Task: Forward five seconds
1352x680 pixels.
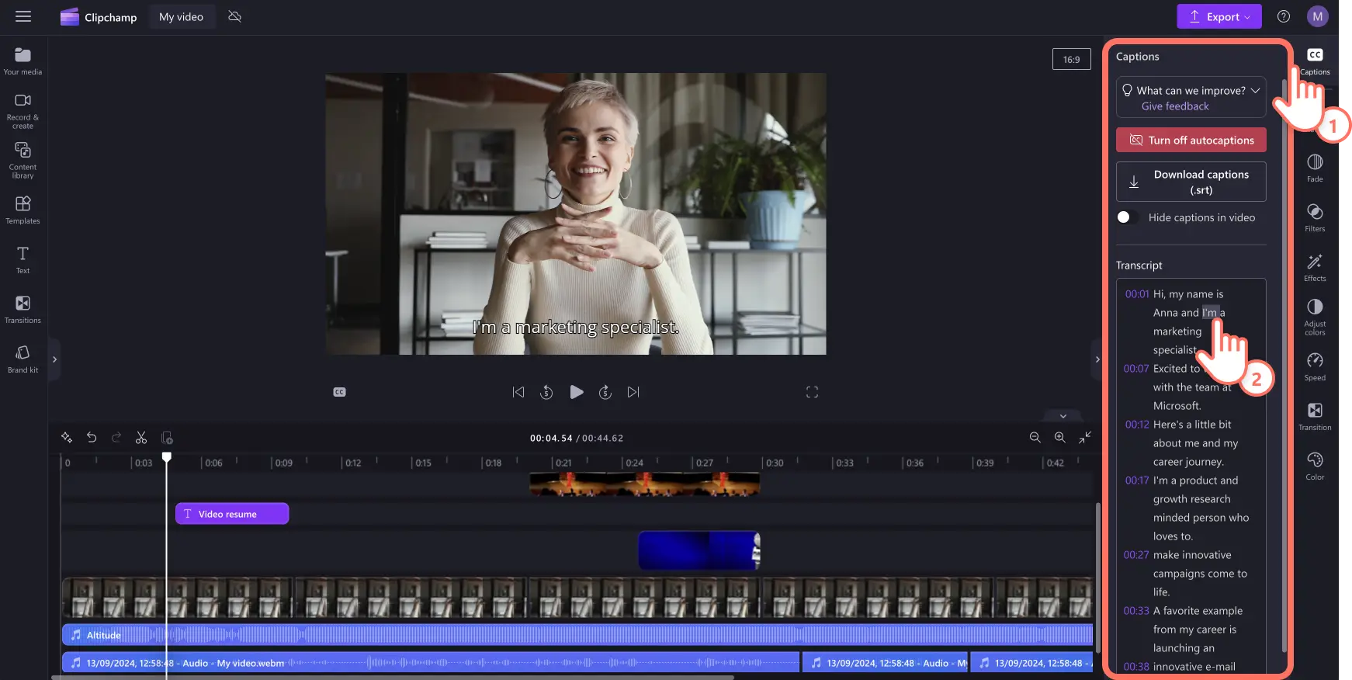Action: 605,392
